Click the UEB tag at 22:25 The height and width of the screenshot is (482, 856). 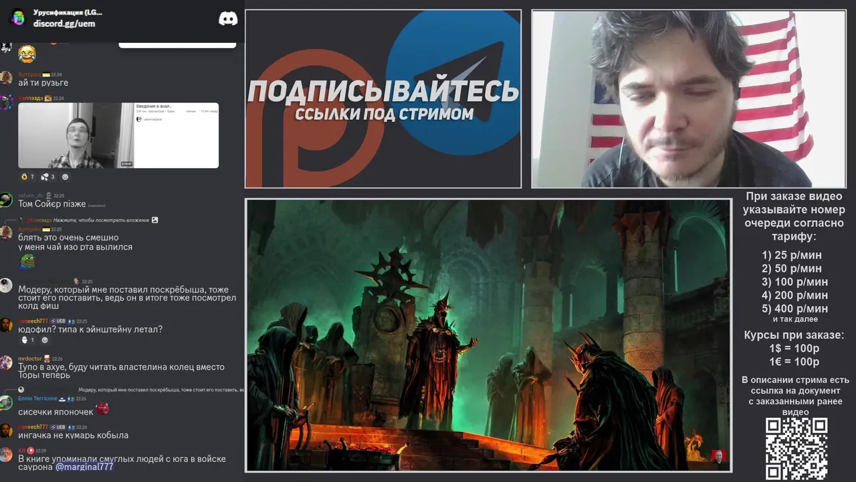58,321
